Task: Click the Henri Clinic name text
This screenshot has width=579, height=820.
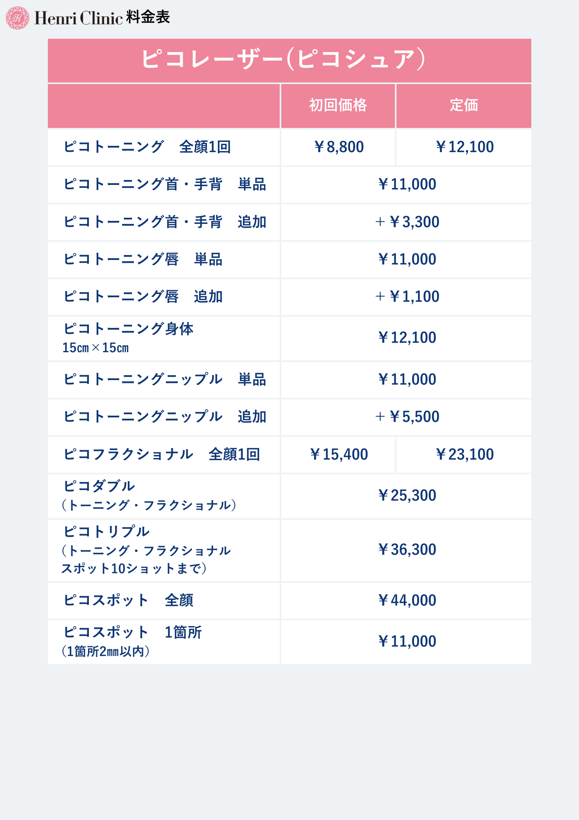Action: click(x=78, y=18)
